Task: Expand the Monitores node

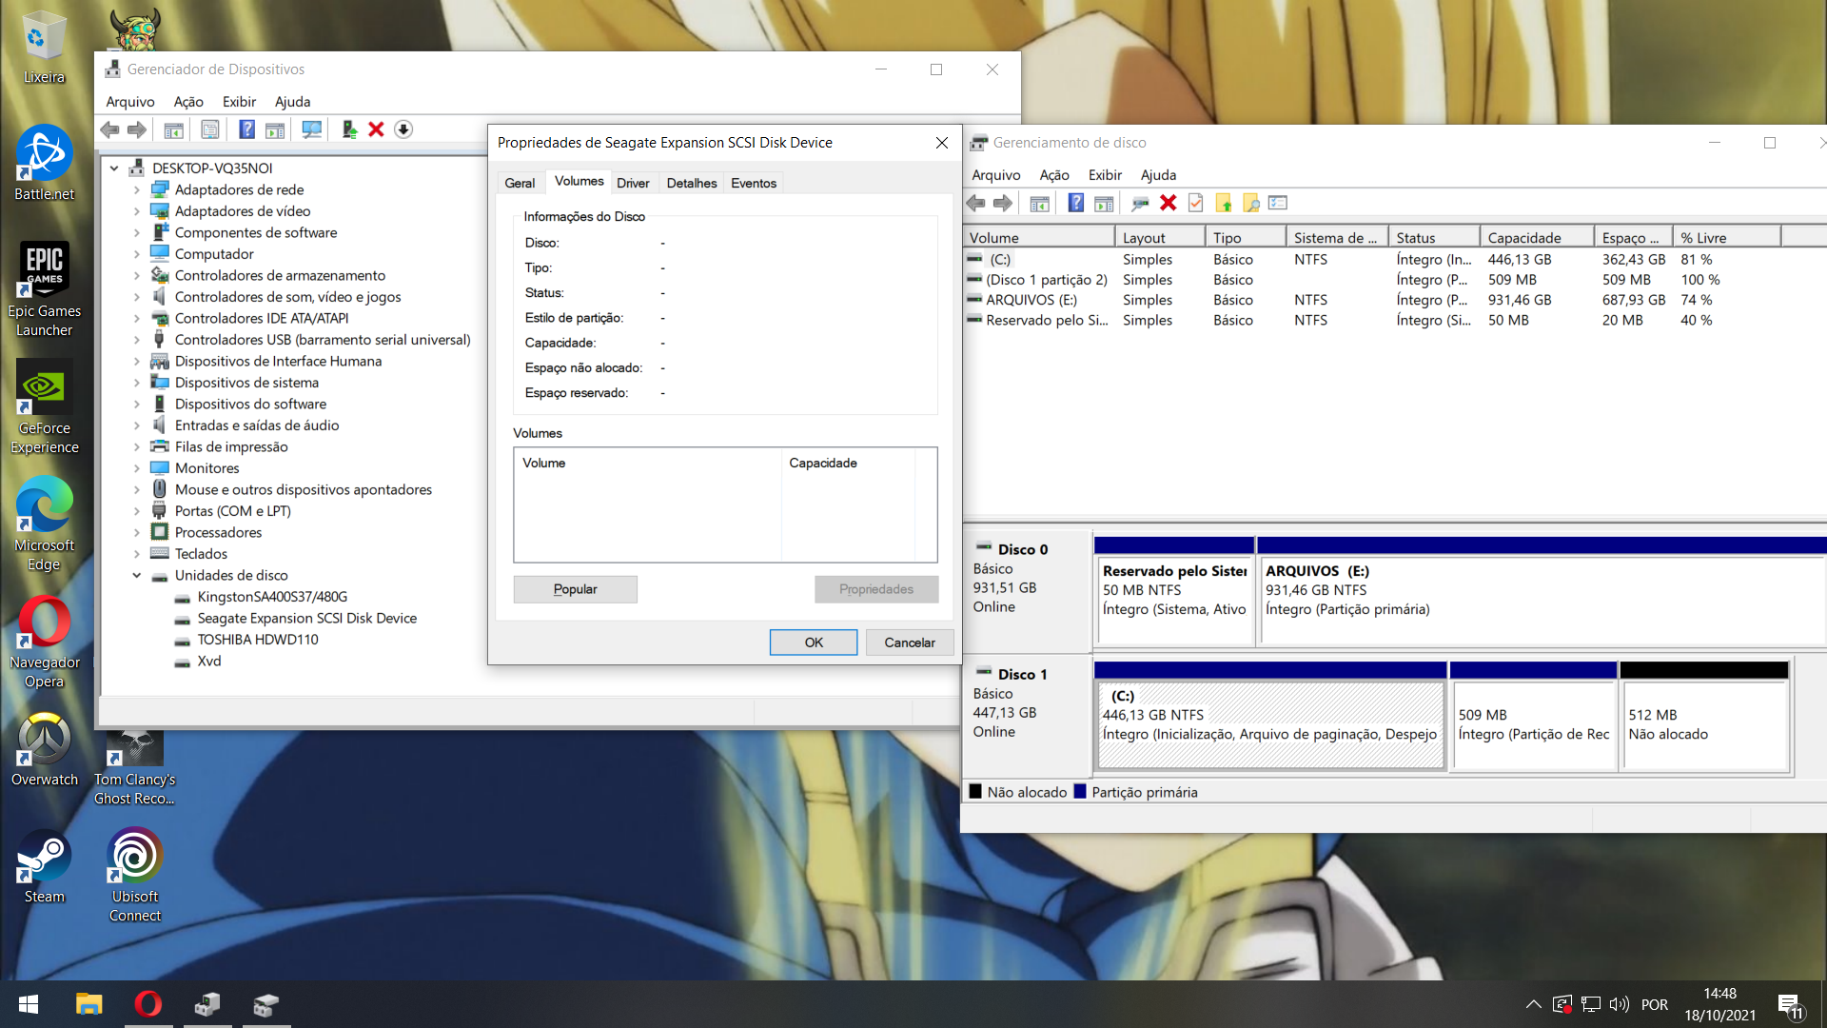Action: [x=136, y=468]
